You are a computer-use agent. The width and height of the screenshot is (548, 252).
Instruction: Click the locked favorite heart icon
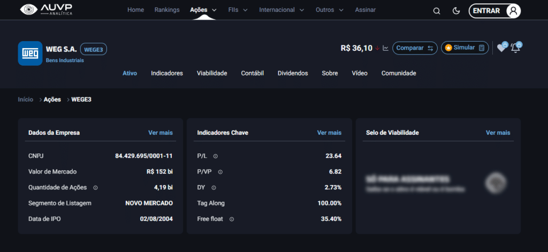[x=502, y=47]
